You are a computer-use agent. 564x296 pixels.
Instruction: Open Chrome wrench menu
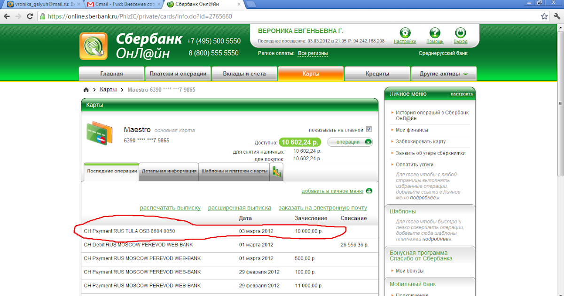[557, 16]
